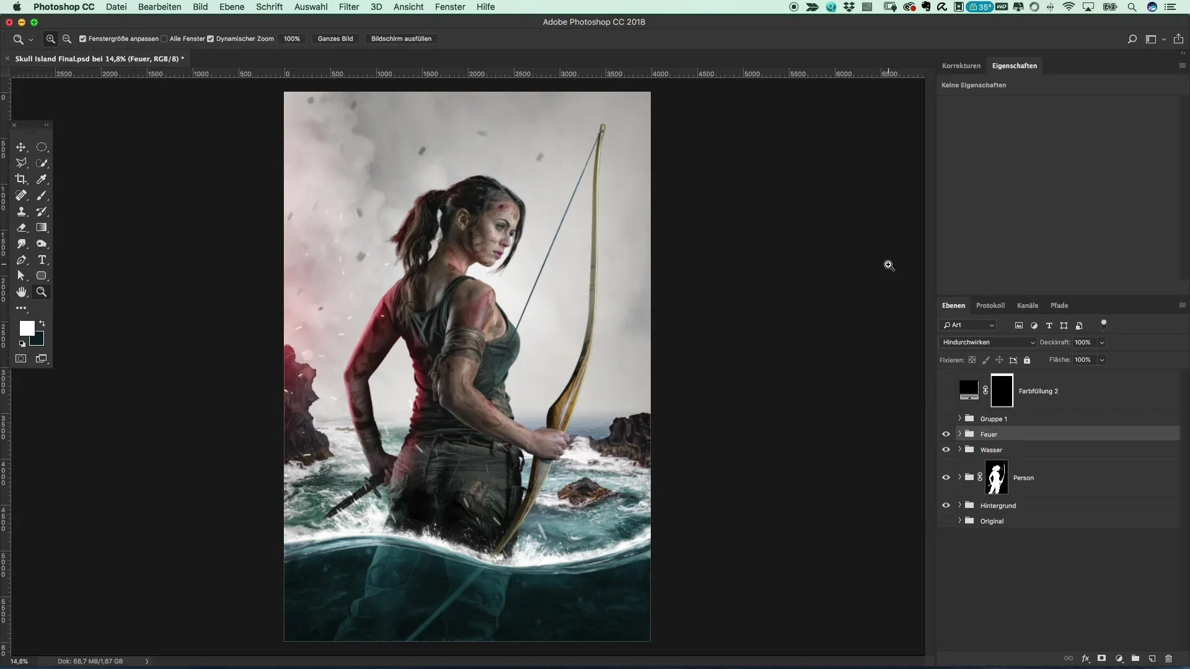Image resolution: width=1190 pixels, height=669 pixels.
Task: Switch to the Kanäle tab
Action: pyautogui.click(x=1027, y=305)
